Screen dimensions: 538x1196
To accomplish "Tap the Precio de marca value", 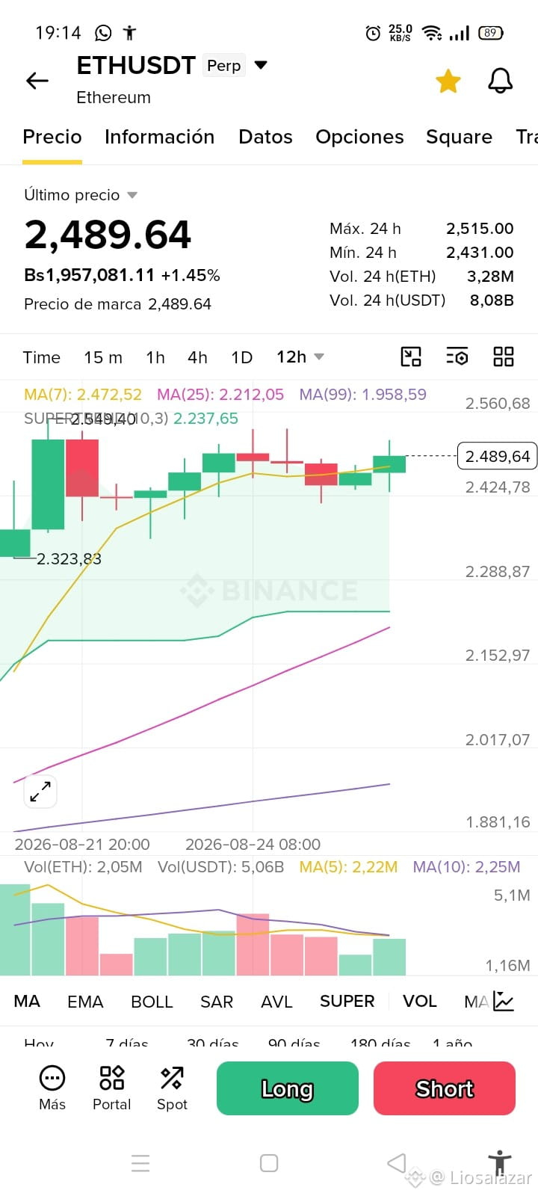I will [179, 304].
